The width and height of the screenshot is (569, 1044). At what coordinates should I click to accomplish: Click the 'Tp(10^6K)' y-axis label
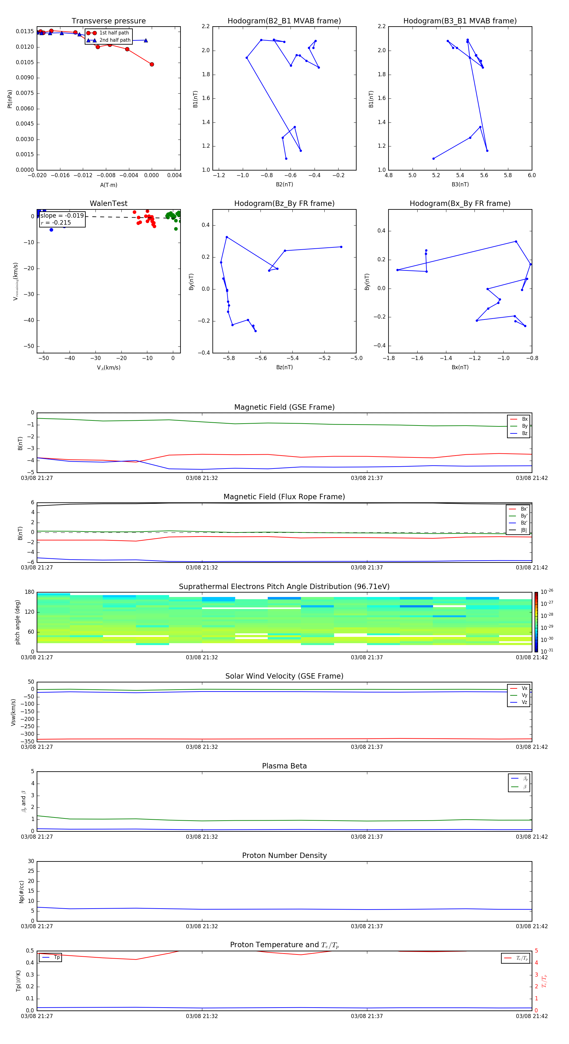[x=18, y=981]
